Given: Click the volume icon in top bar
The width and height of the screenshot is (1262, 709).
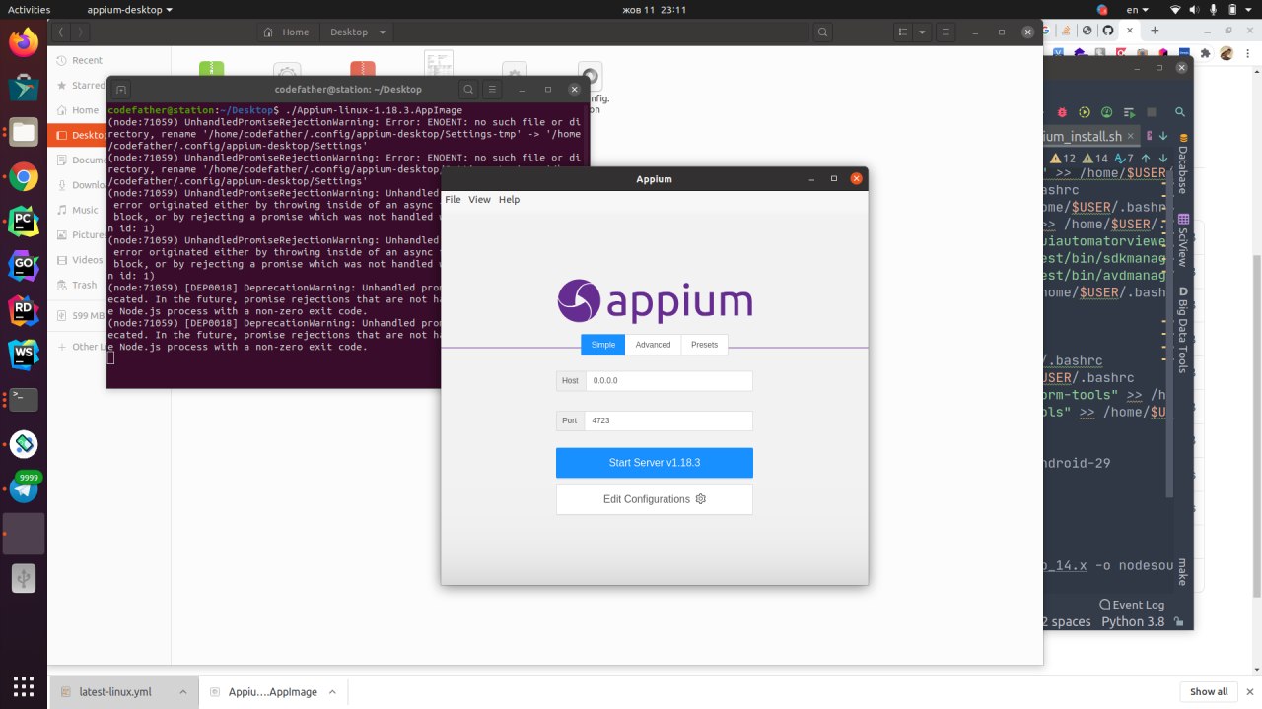Looking at the screenshot, I should [x=1197, y=9].
